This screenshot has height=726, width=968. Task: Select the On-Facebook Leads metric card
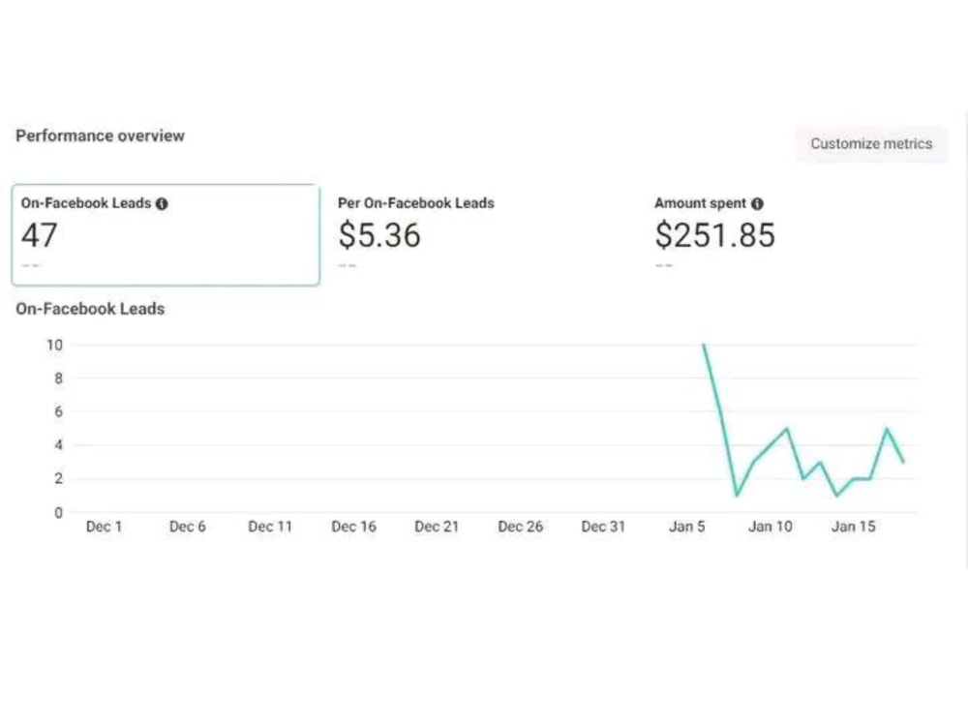click(166, 234)
